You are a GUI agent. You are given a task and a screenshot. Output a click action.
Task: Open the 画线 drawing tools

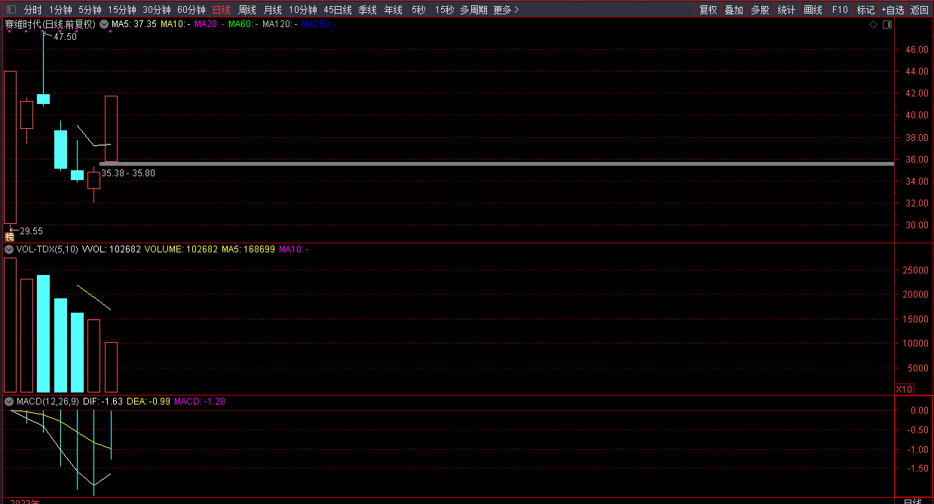click(813, 10)
